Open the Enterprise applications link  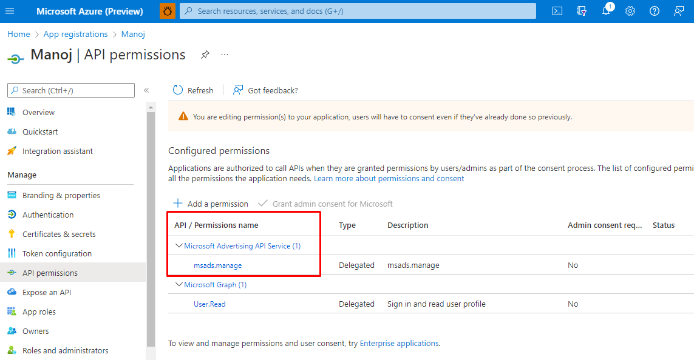tap(400, 343)
